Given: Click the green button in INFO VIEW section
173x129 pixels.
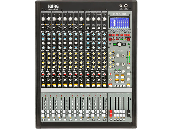Looking at the screenshot, I should (x=122, y=39).
